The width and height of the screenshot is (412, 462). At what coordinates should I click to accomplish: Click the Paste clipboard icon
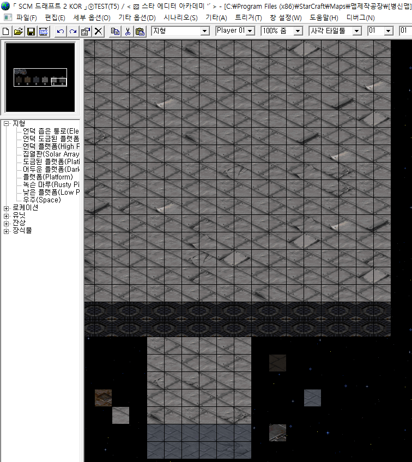140,31
